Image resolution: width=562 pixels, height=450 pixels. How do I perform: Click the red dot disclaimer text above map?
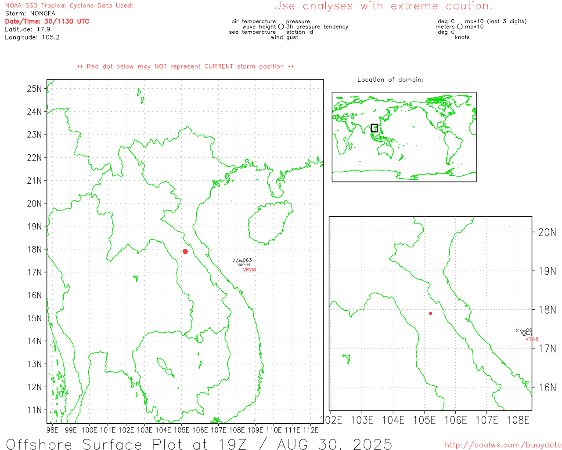pos(185,66)
